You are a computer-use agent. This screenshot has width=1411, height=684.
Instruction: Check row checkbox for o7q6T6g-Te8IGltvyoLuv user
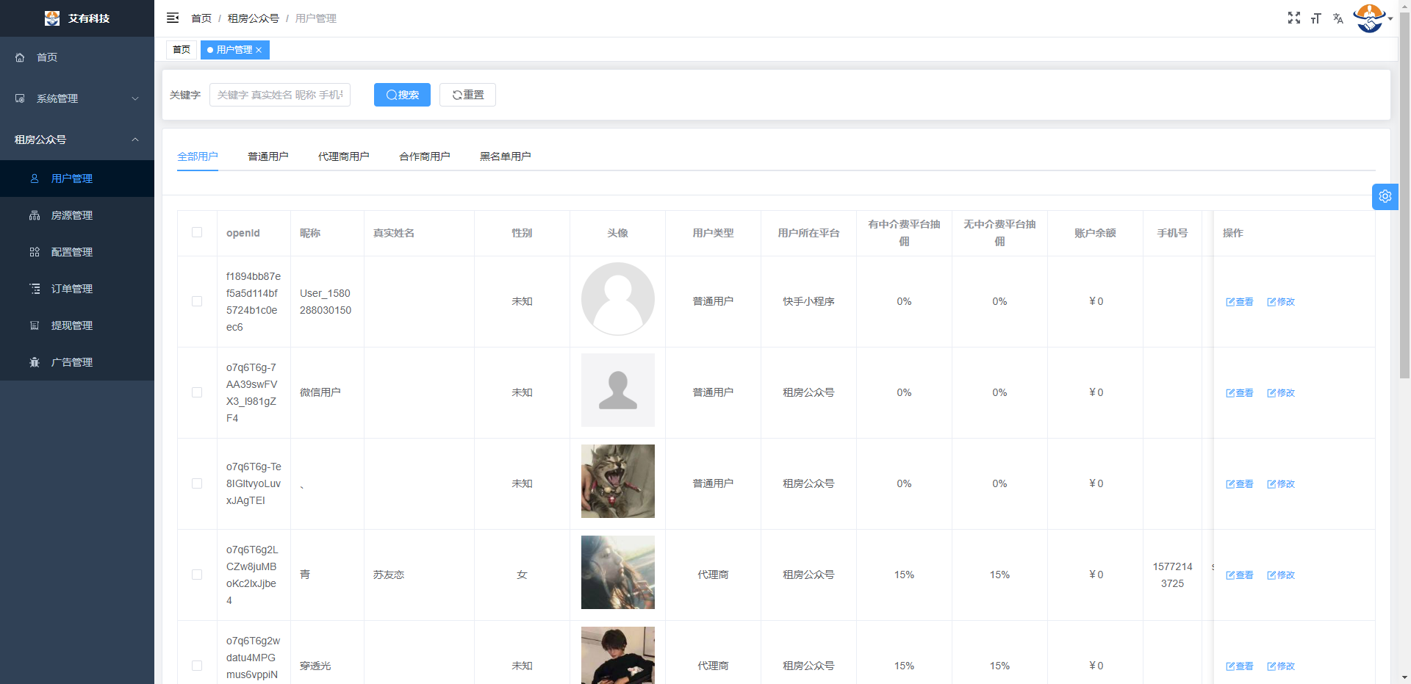(x=197, y=483)
